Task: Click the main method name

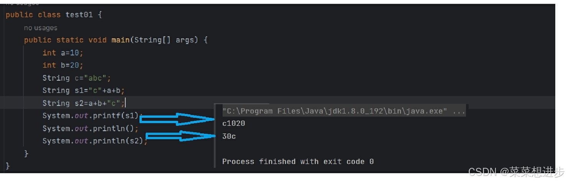Action: tap(120, 40)
